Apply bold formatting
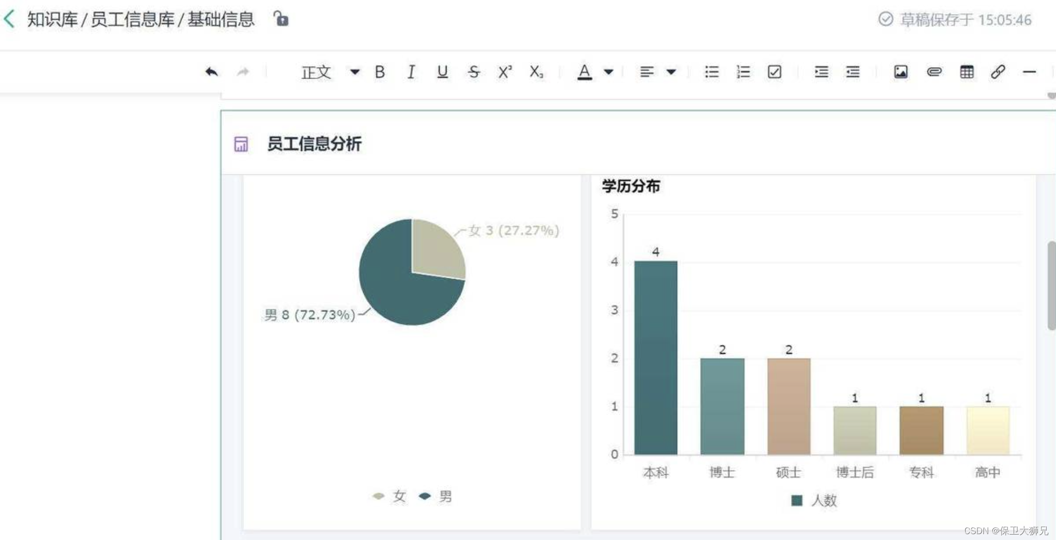Image resolution: width=1056 pixels, height=540 pixels. pos(379,72)
